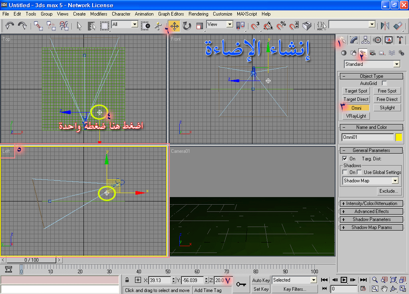Click the Play Animation button

tap(344, 280)
